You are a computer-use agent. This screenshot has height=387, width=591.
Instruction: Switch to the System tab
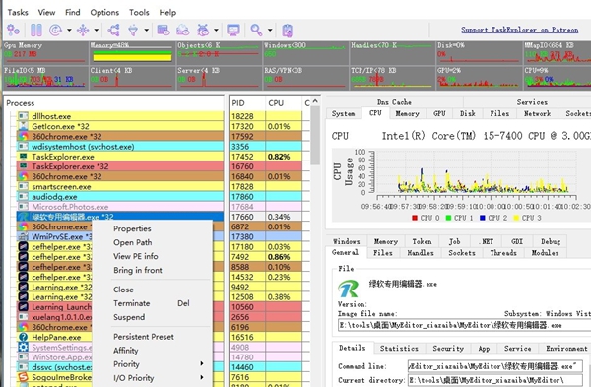click(343, 114)
